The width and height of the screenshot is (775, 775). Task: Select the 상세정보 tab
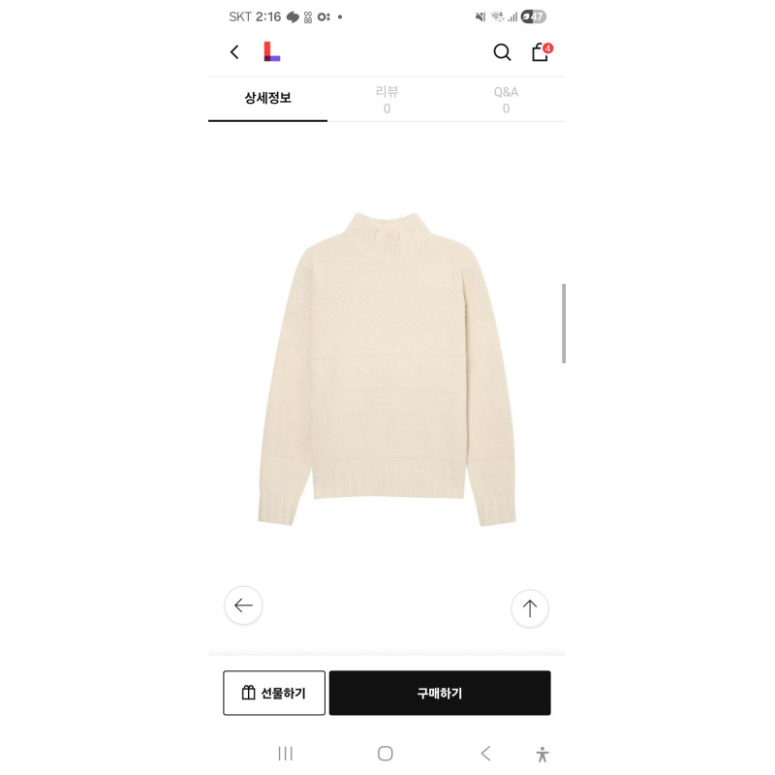pos(268,99)
